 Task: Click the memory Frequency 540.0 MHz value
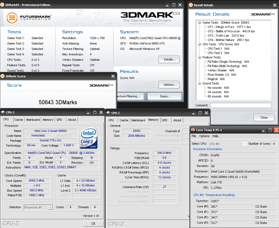point(164,153)
